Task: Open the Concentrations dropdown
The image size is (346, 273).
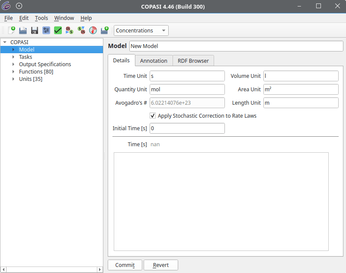Action: tap(141, 30)
